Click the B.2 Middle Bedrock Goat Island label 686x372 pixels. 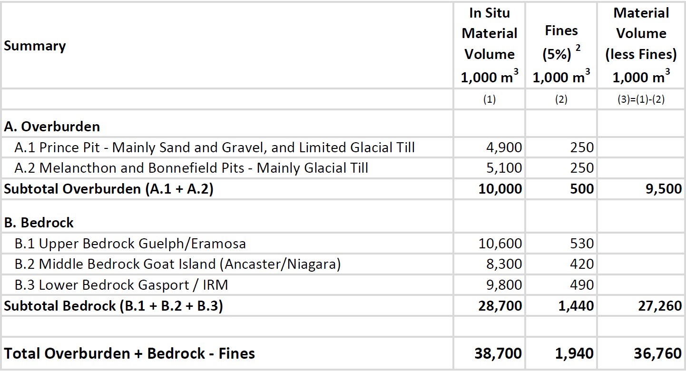[x=177, y=264]
